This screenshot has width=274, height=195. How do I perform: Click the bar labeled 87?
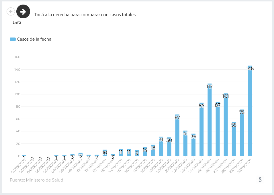coord(218,129)
